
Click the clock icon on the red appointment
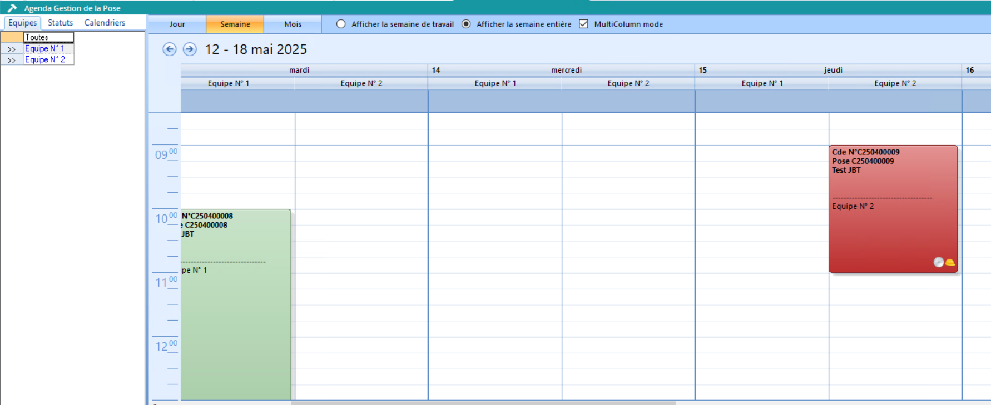pyautogui.click(x=939, y=262)
